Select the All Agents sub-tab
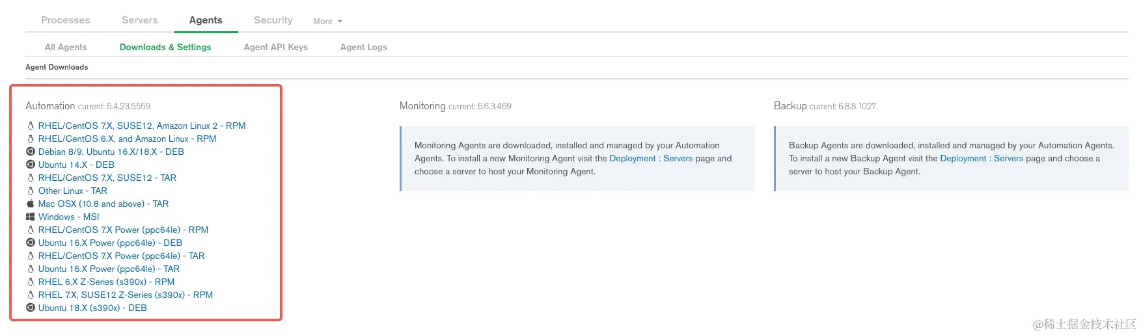Image resolution: width=1141 pixels, height=335 pixels. [66, 47]
